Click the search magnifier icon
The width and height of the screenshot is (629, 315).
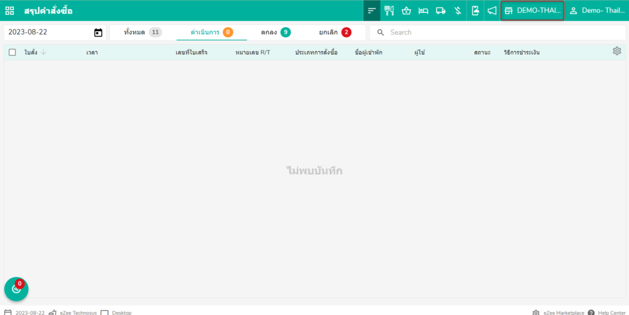click(x=381, y=33)
